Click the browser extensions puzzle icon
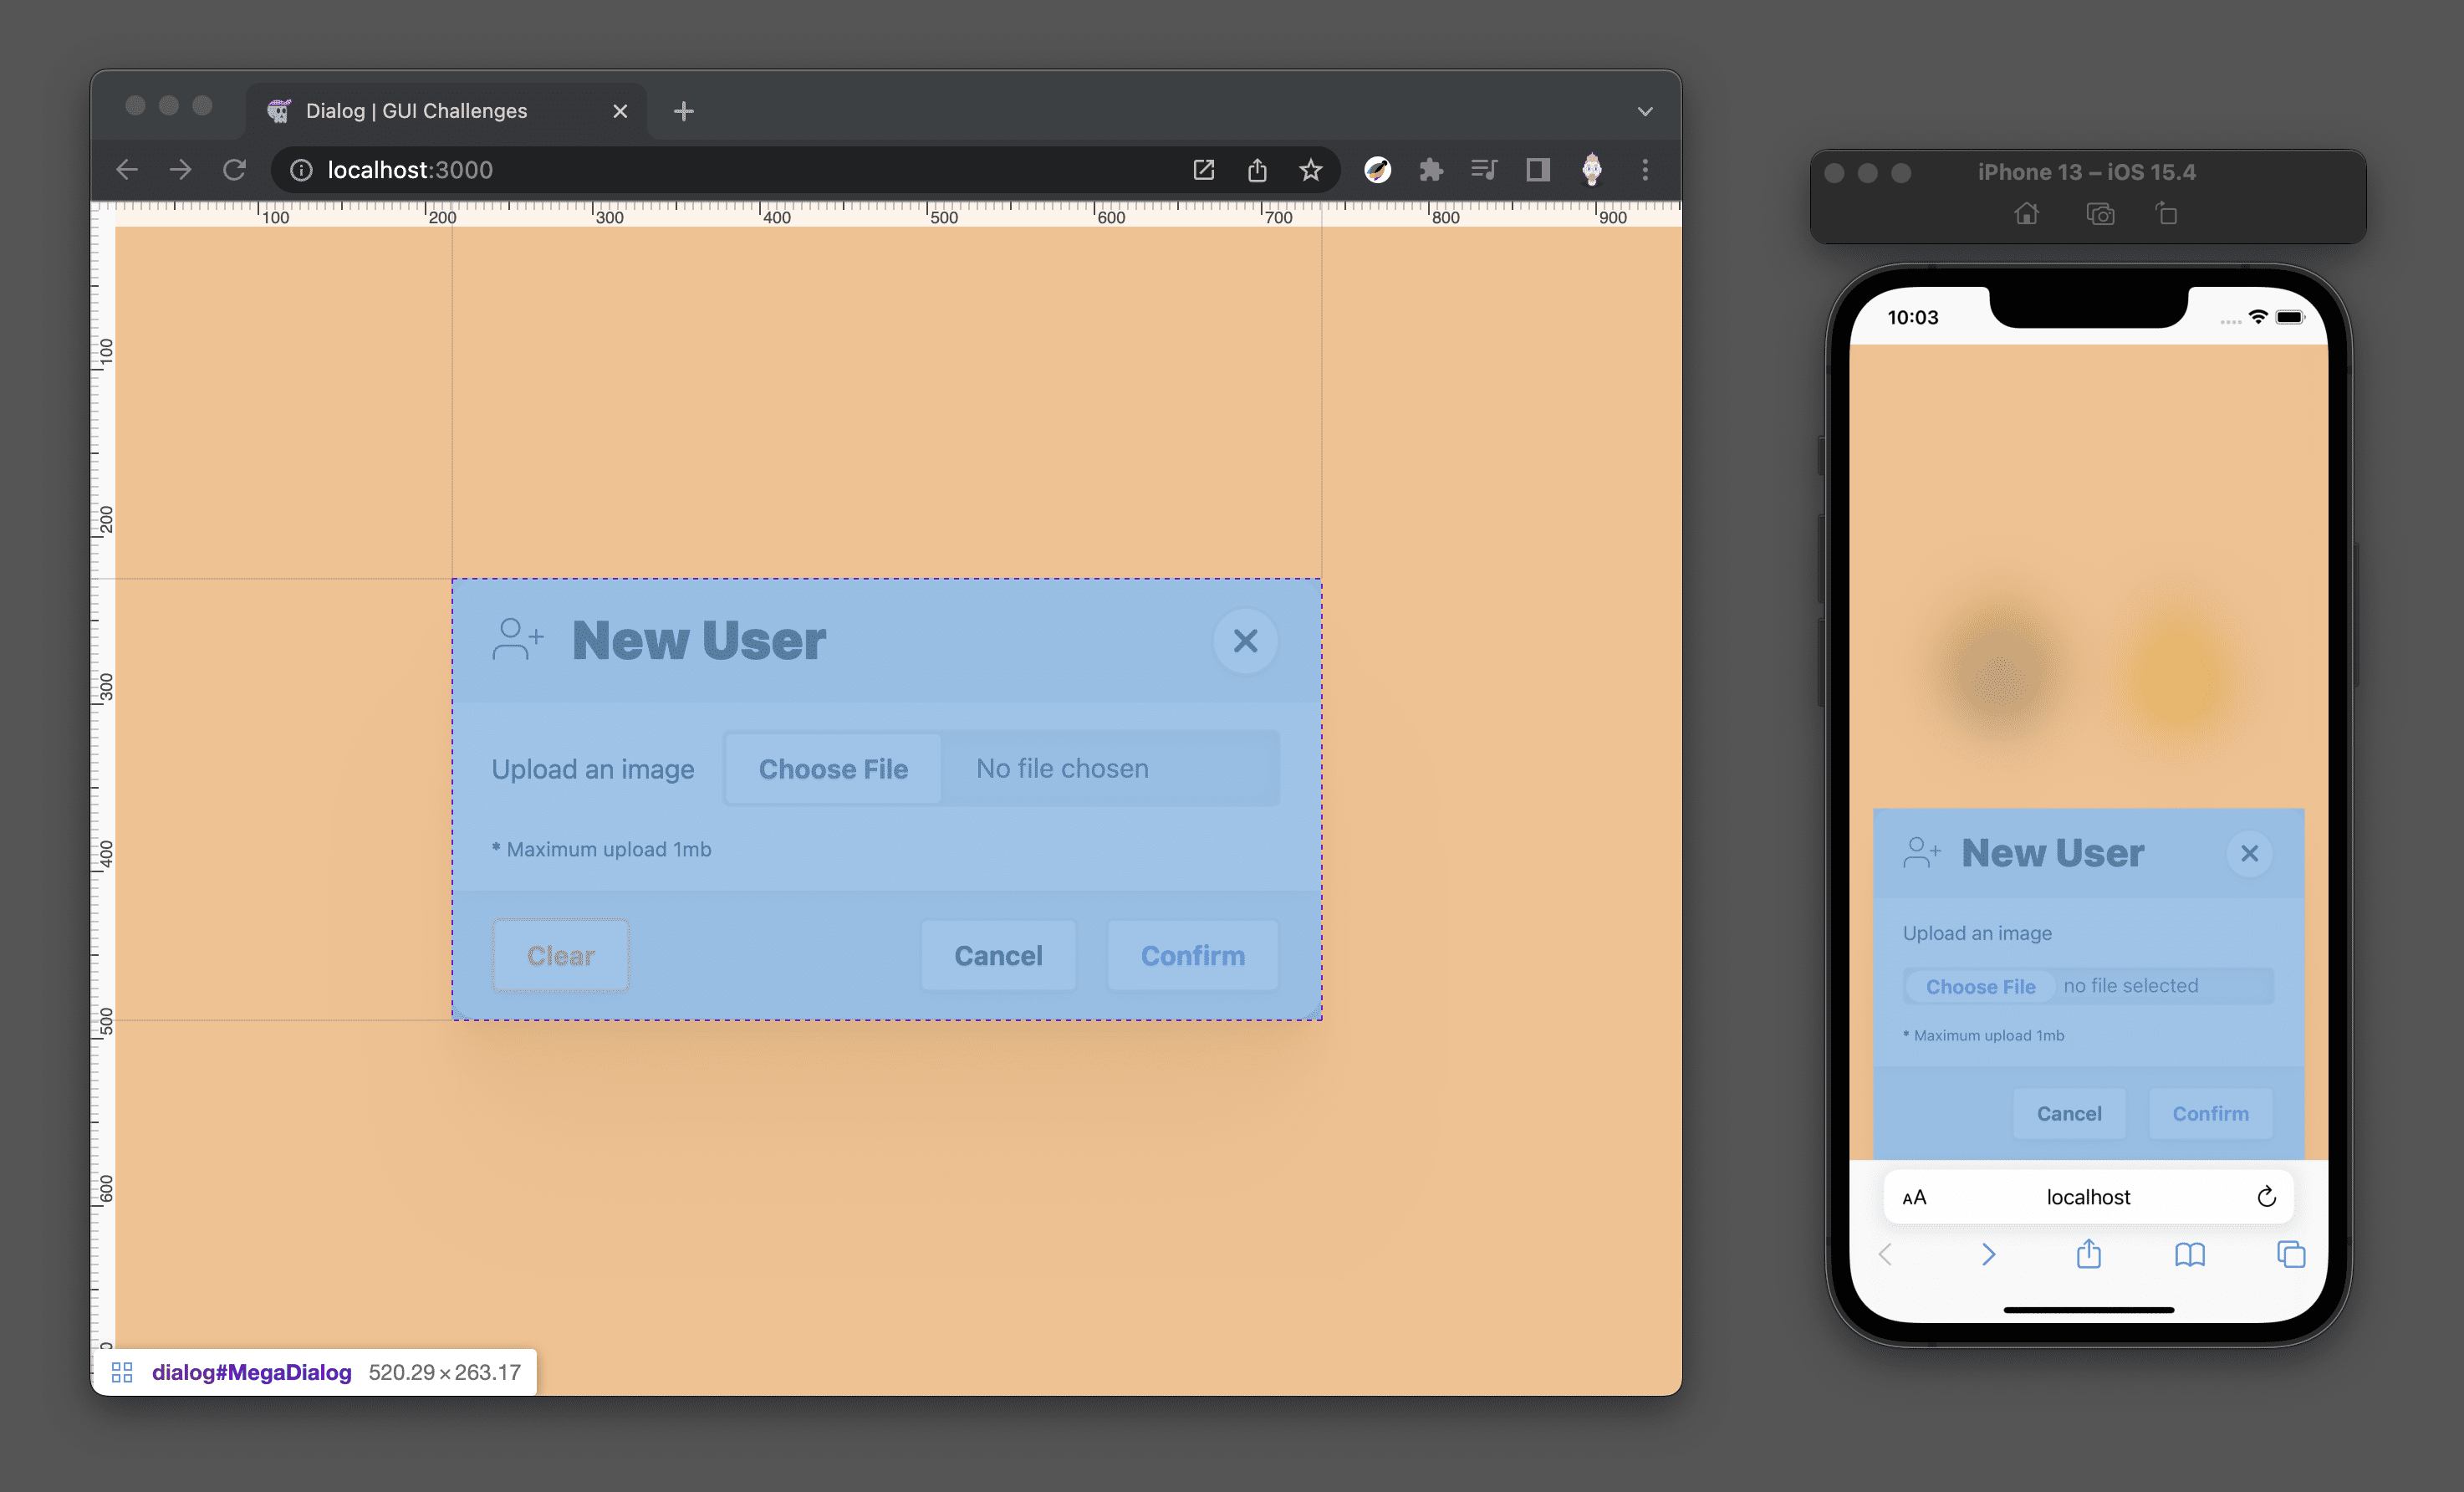The height and width of the screenshot is (1492, 2464). click(1431, 169)
